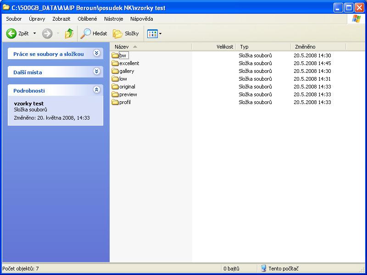Click the folder name text 'preview'
Viewport: 367px width, 275px height.
pyautogui.click(x=128, y=94)
